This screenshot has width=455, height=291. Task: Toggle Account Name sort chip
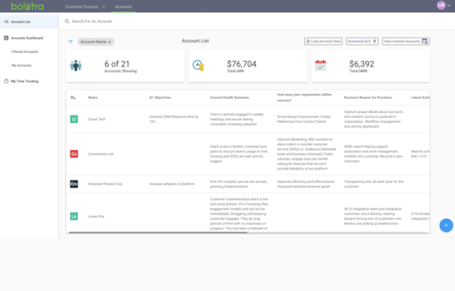click(x=96, y=42)
